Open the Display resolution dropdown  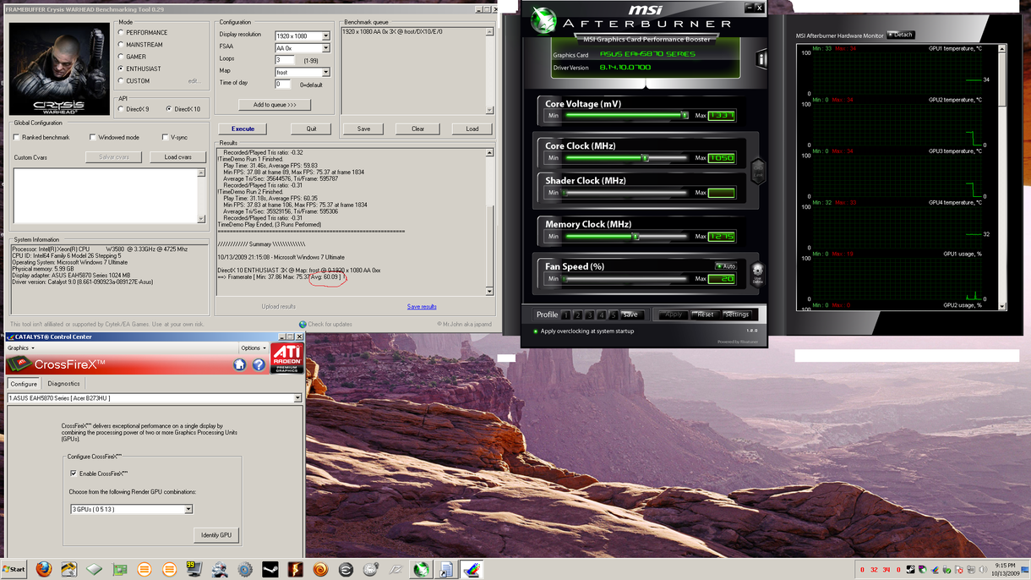pos(325,36)
